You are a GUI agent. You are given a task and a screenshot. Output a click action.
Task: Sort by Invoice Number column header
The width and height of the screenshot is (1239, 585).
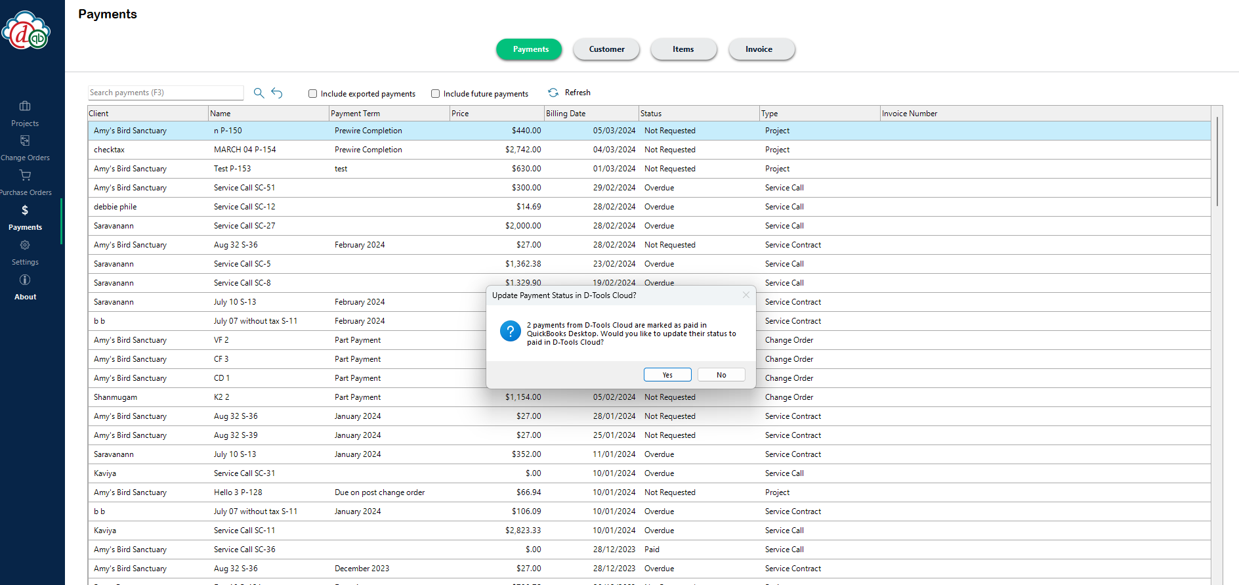(x=1045, y=114)
